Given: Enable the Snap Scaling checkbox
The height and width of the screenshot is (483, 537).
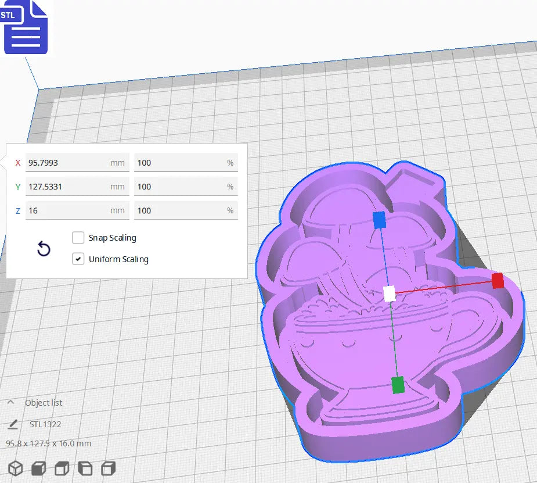Looking at the screenshot, I should coord(78,237).
